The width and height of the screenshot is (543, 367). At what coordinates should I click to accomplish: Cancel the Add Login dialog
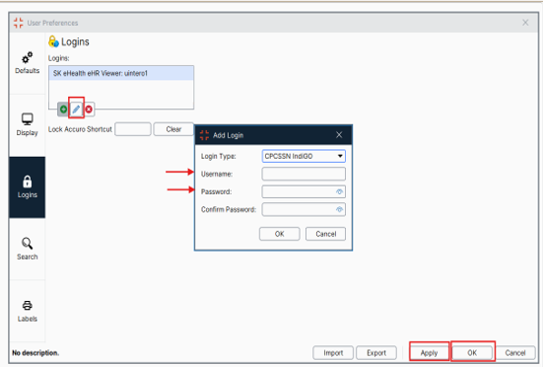point(325,234)
